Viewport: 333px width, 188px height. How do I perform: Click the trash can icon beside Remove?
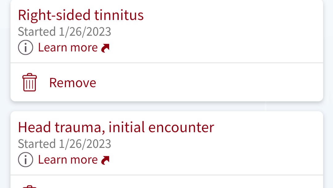pyautogui.click(x=30, y=83)
